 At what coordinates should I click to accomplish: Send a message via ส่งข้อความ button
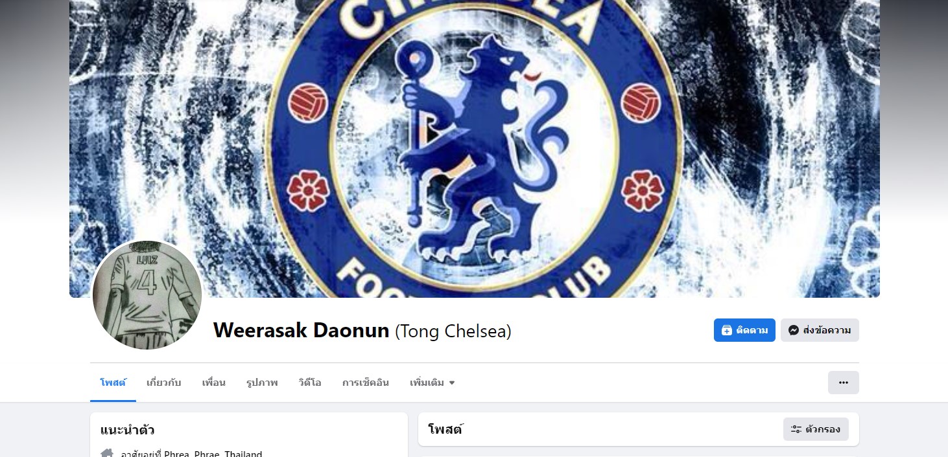click(820, 330)
